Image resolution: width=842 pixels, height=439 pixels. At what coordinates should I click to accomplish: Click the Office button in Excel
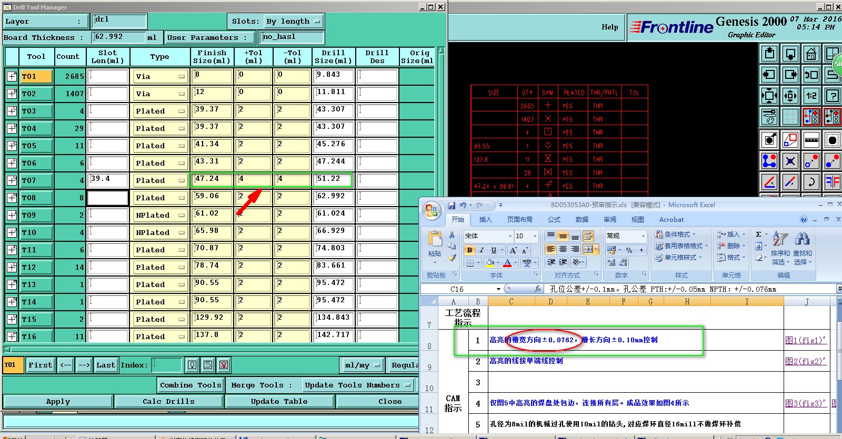432,210
